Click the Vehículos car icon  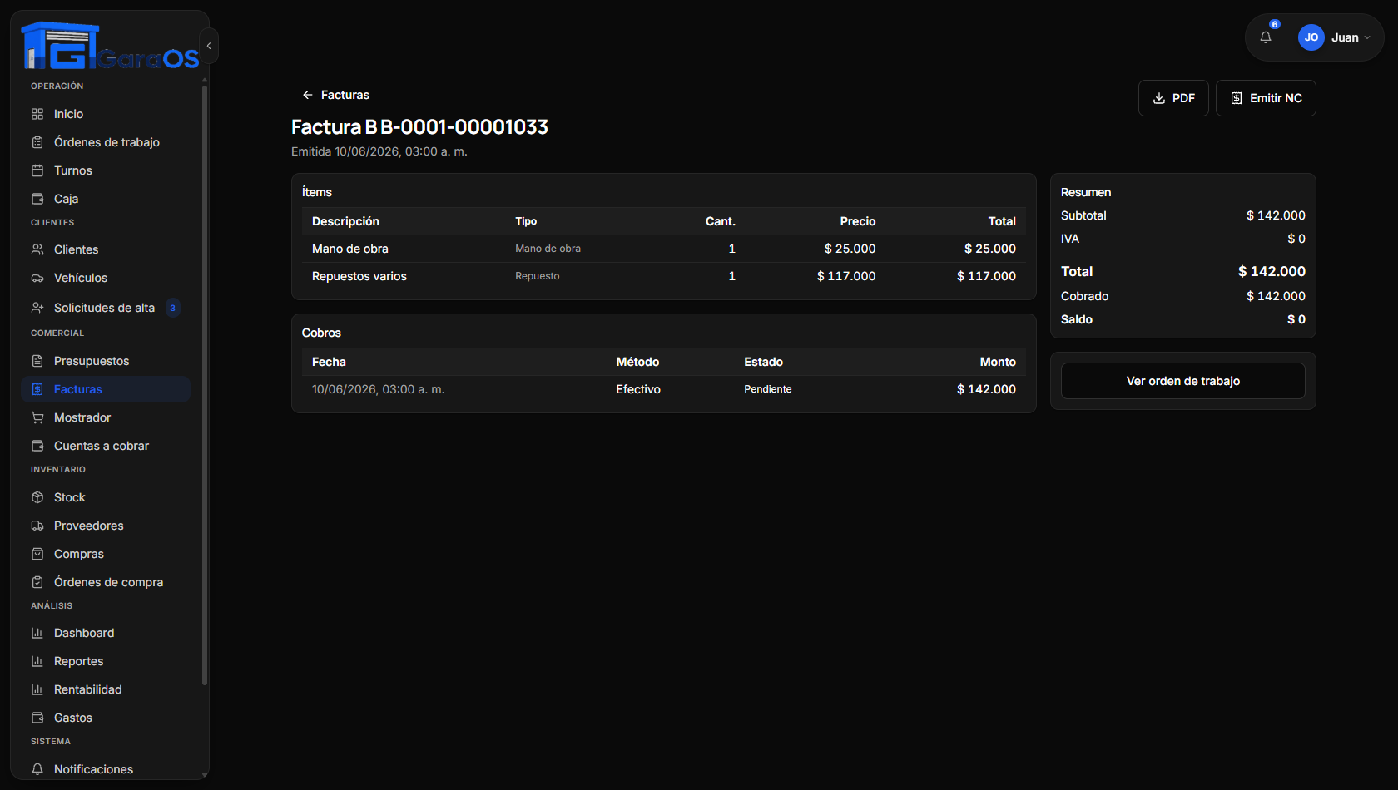pos(37,278)
